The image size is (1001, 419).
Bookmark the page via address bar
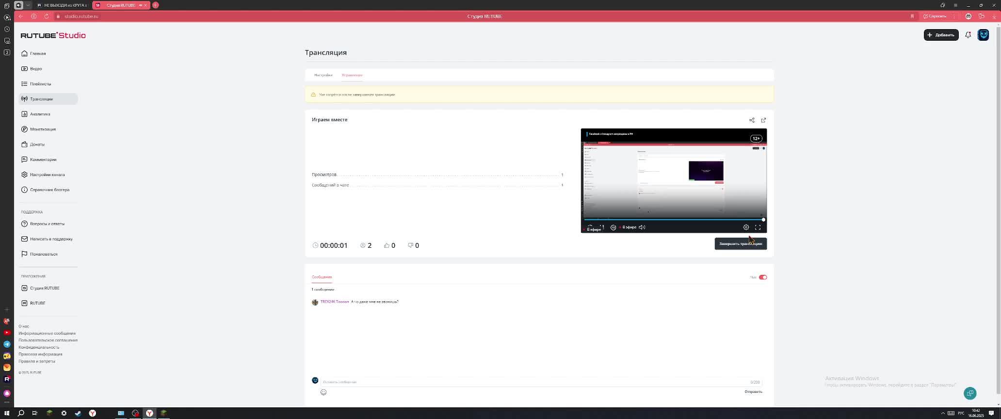pos(912,16)
